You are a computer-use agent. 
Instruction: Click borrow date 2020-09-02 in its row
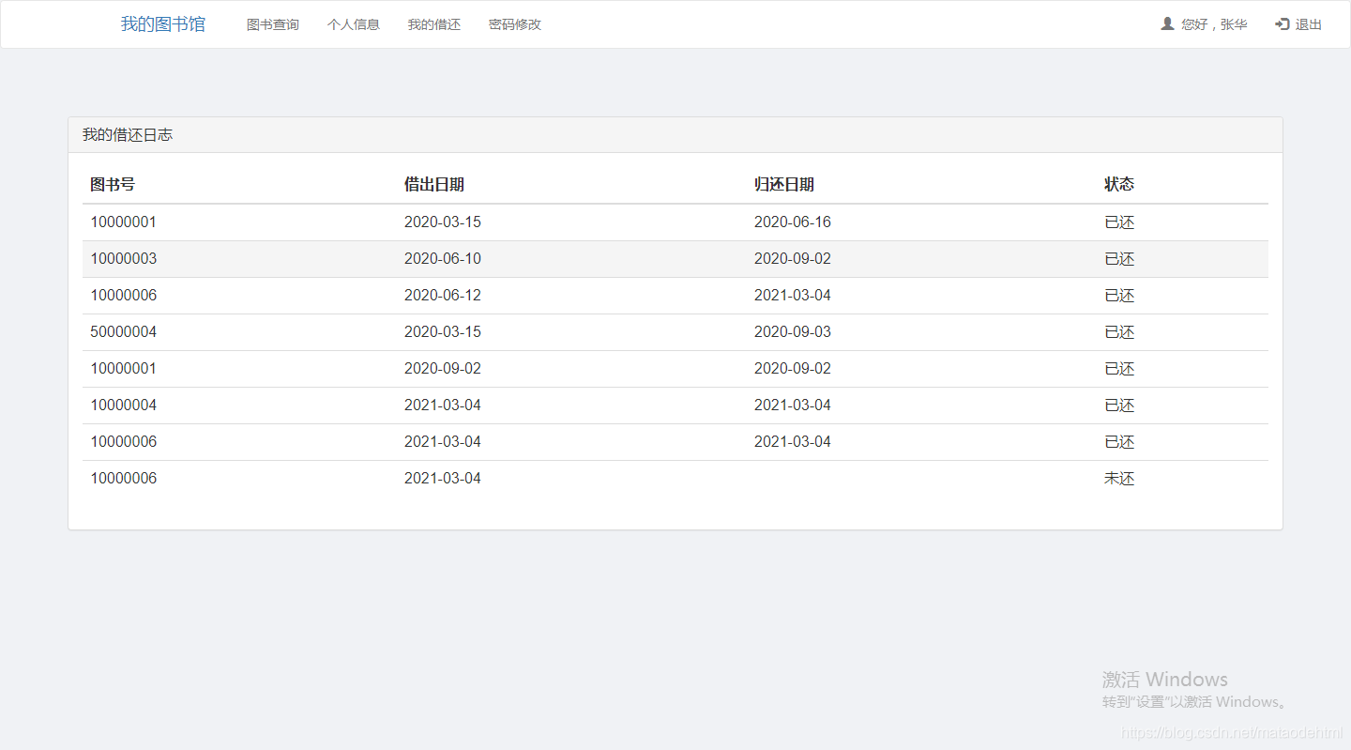pyautogui.click(x=443, y=369)
